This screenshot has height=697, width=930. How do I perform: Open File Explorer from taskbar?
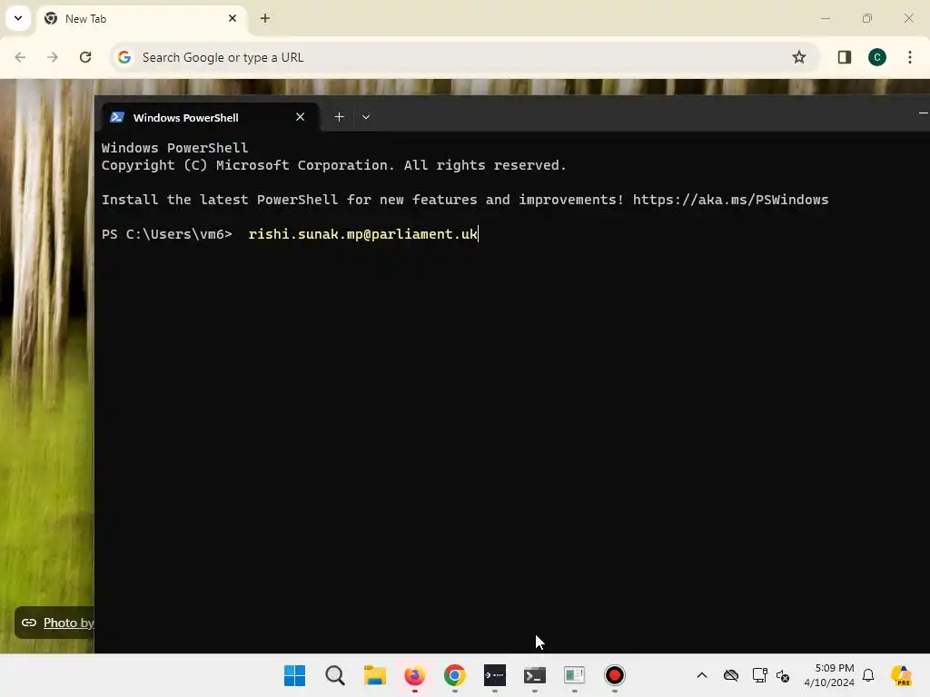[x=375, y=675]
